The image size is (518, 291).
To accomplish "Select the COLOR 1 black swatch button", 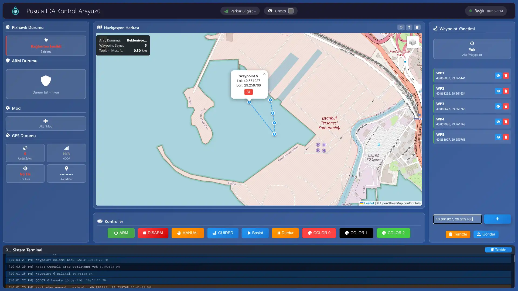I will coord(356,233).
